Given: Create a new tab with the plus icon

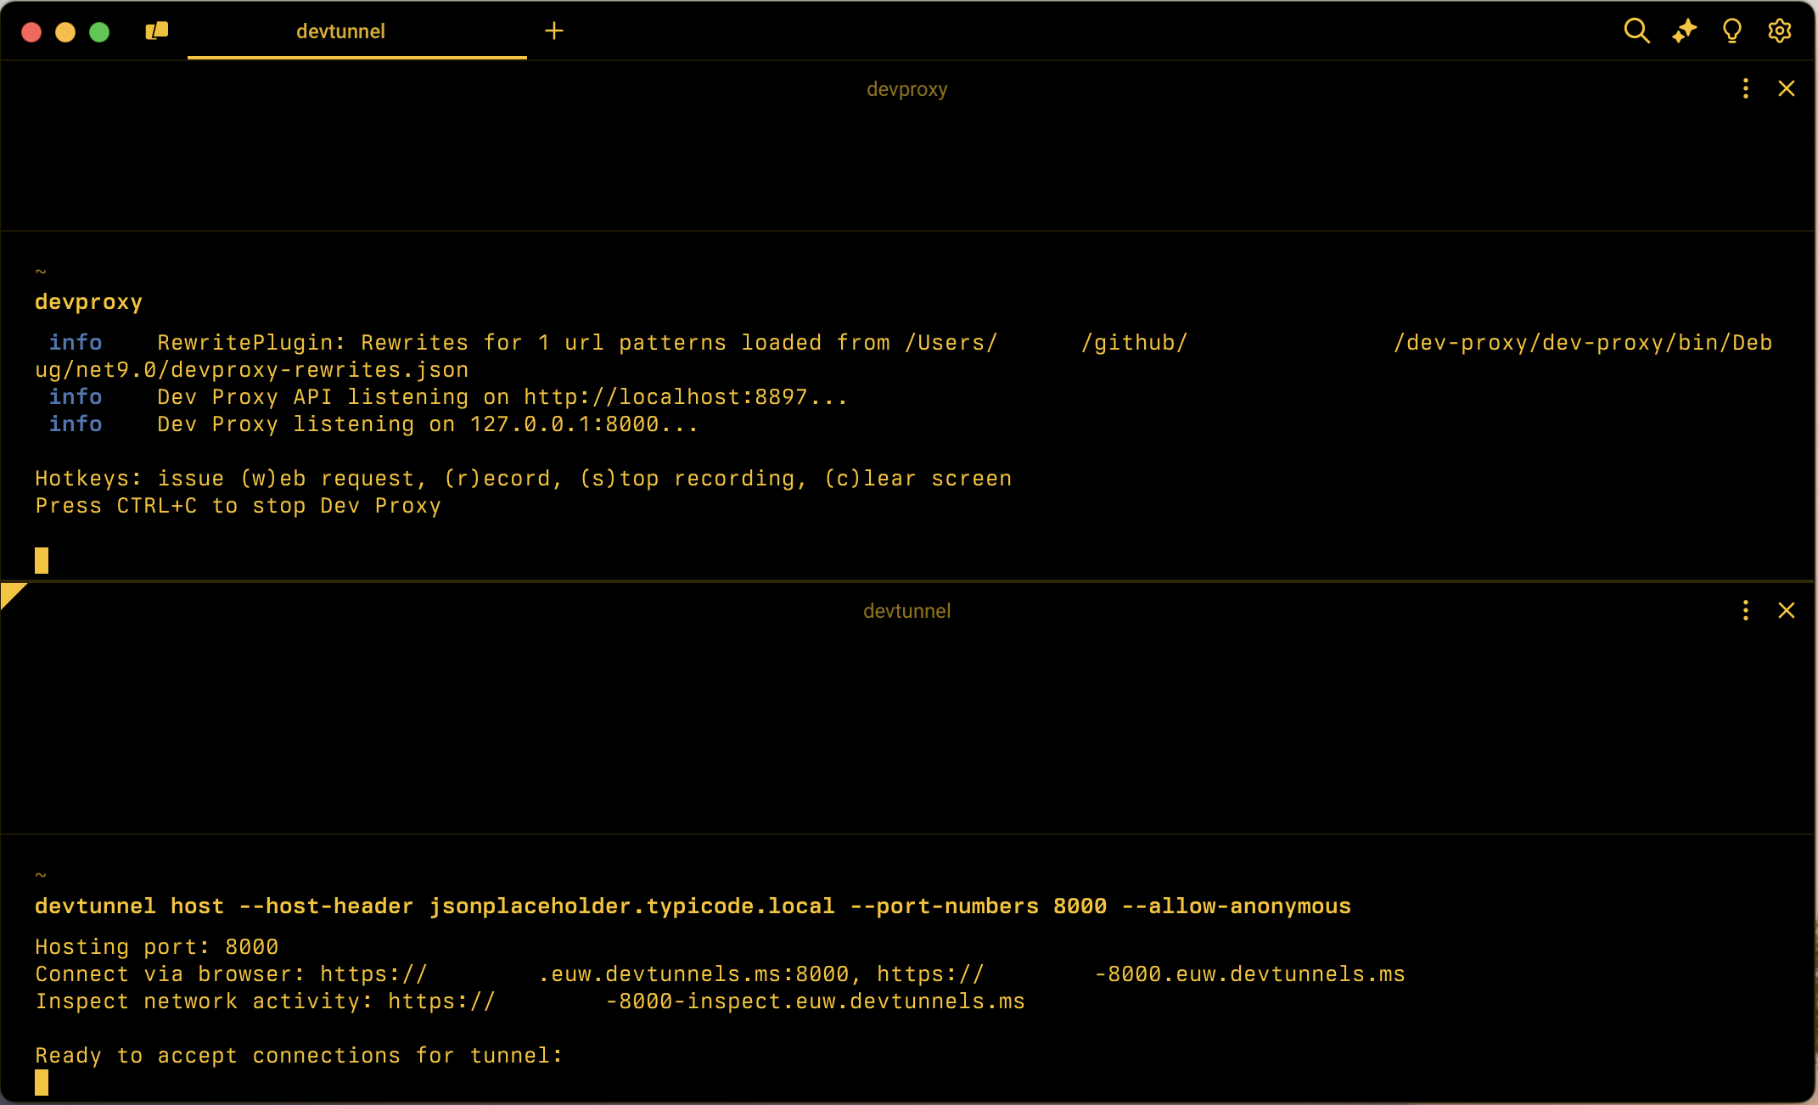Looking at the screenshot, I should 554,31.
